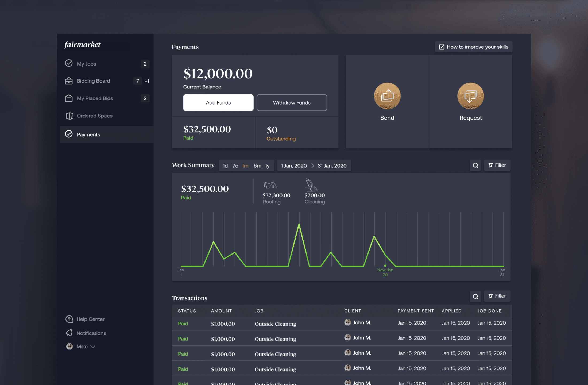Open How to improve your skills link

(474, 47)
